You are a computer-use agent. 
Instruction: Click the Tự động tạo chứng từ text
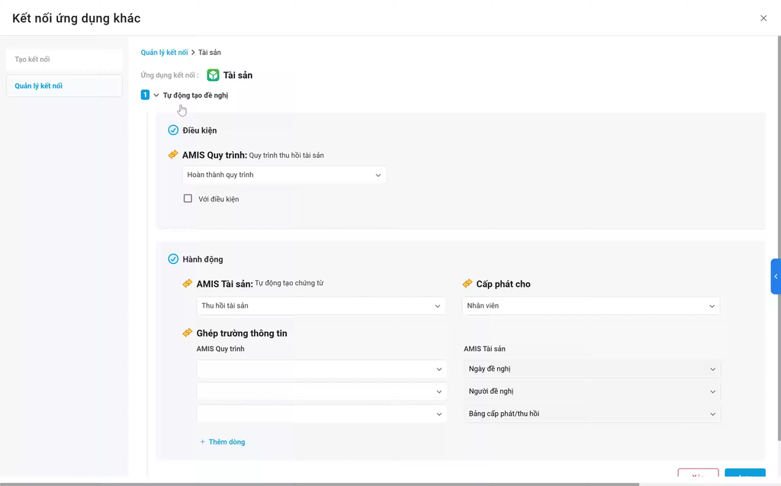289,283
